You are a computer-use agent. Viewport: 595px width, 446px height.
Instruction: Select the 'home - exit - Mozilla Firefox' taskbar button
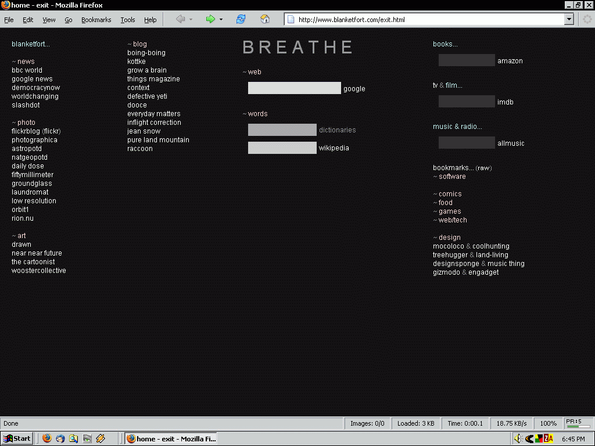point(171,438)
